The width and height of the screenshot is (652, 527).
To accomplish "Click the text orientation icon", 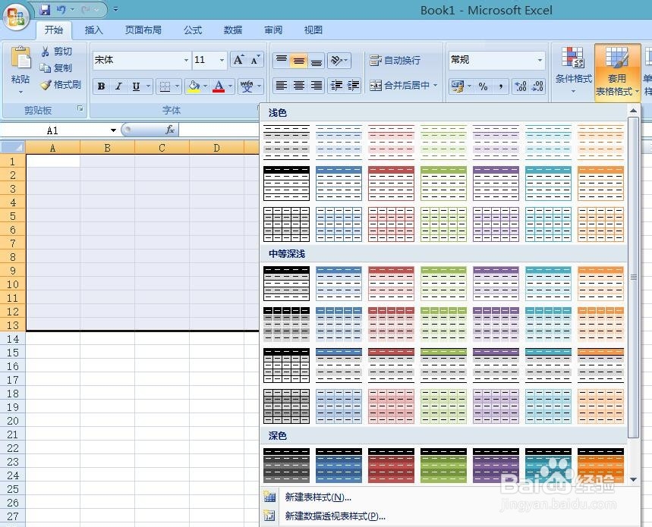I will click(x=336, y=61).
